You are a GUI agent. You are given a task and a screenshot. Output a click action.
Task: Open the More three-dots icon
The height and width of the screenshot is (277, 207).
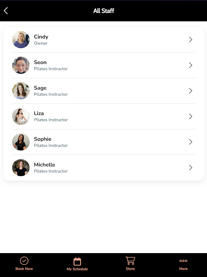tap(183, 261)
